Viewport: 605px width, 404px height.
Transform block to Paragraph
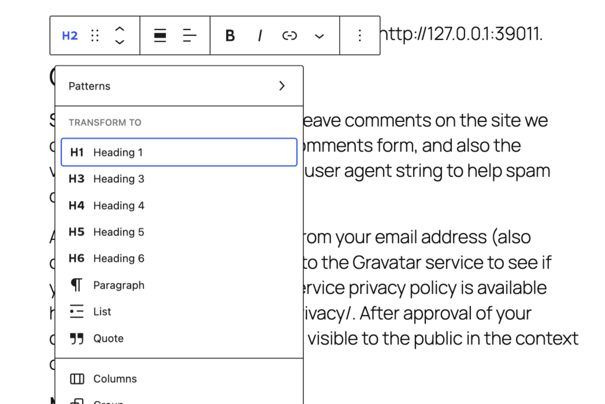(x=179, y=285)
